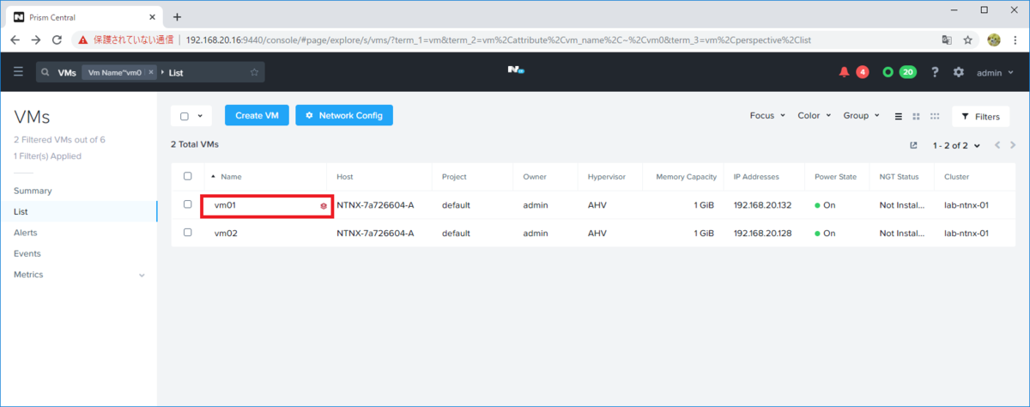This screenshot has height=407, width=1030.
Task: Open the Chrome profile avatar
Action: coord(994,39)
